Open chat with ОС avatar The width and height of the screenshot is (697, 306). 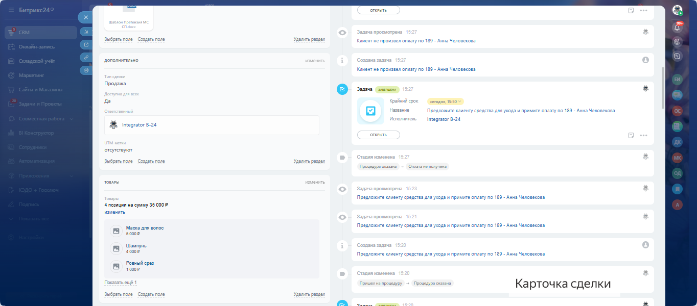click(x=678, y=111)
